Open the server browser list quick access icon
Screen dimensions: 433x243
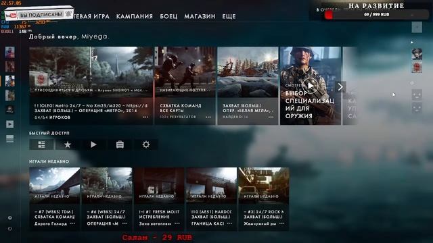(x=41, y=144)
